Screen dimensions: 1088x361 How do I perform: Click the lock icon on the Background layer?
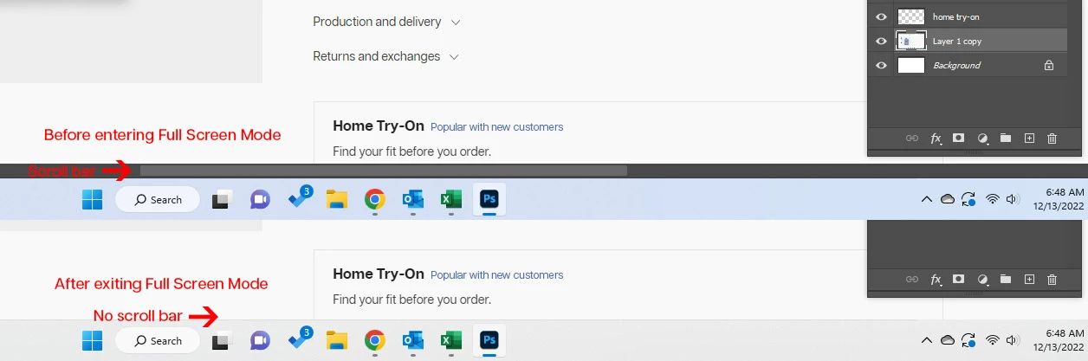(x=1049, y=65)
